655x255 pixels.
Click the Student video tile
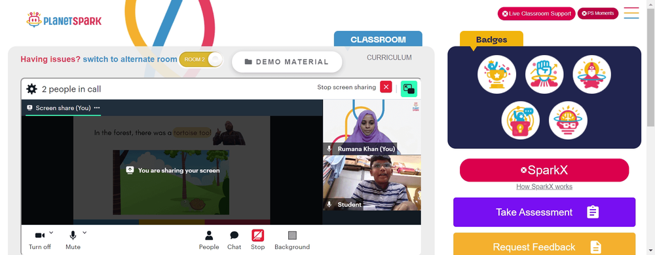(x=372, y=183)
